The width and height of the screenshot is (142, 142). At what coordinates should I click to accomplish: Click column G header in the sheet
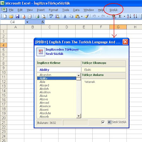tap(118, 27)
